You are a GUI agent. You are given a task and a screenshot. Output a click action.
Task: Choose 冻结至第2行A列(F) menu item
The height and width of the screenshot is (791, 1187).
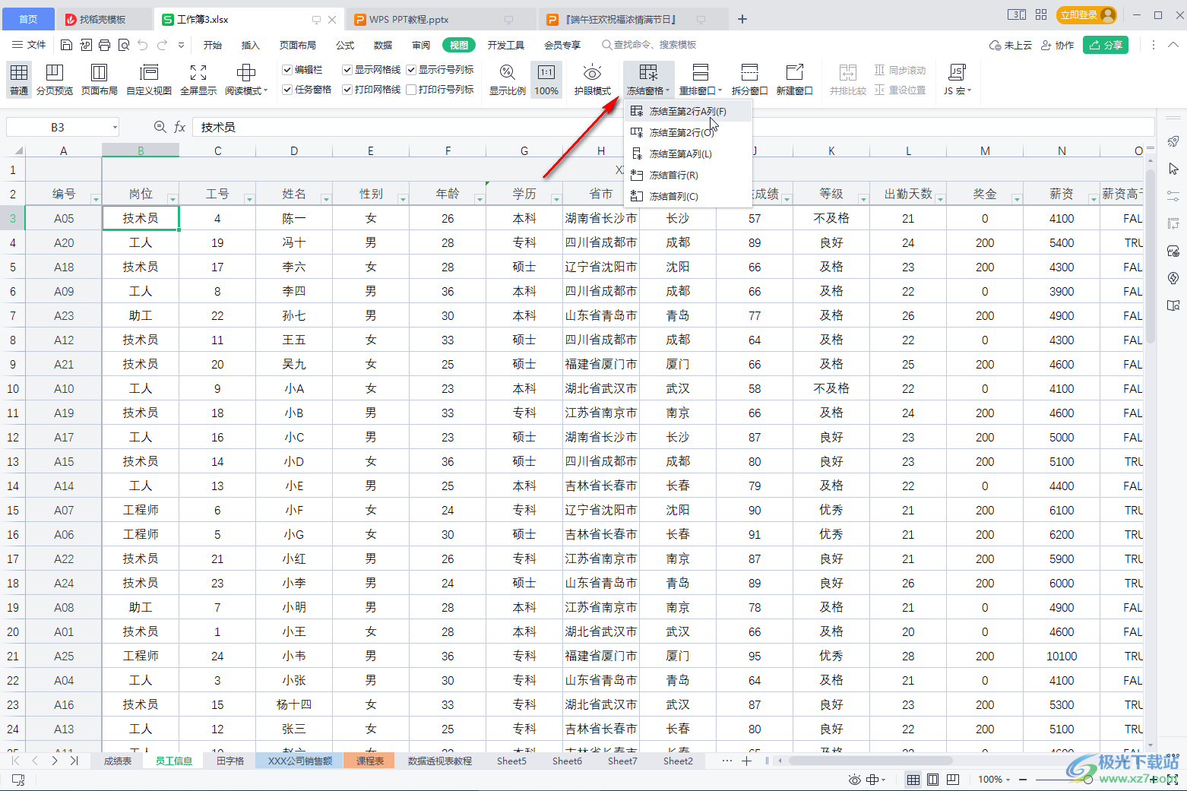pyautogui.click(x=688, y=111)
